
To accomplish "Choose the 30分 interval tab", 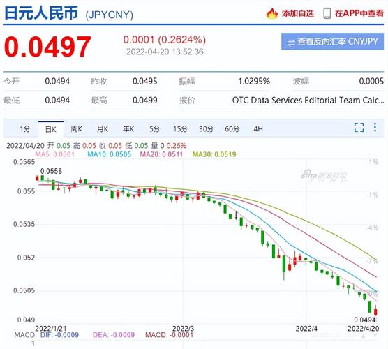I will [x=206, y=129].
